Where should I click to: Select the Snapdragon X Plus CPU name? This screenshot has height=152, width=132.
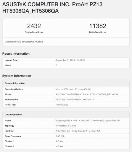pyautogui.click(x=88, y=121)
